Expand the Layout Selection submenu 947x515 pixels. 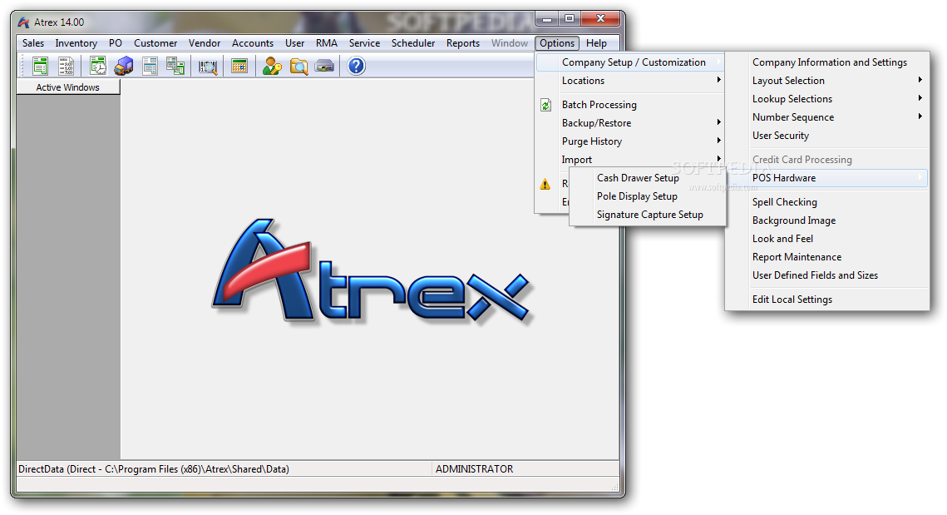coord(826,81)
